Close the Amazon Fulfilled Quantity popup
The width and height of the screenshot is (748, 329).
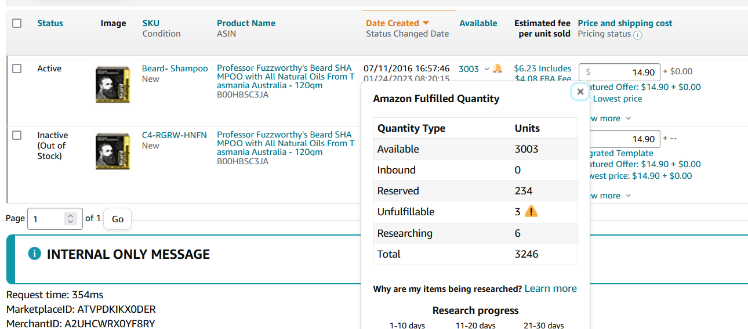[x=580, y=91]
